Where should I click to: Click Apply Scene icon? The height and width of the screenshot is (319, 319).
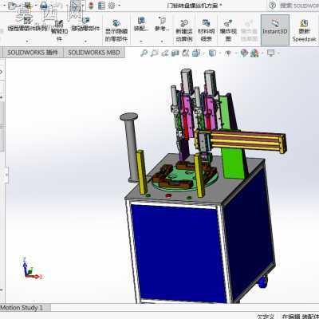254,53
